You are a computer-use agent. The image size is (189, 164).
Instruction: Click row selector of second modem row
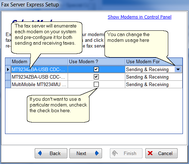click(8, 77)
